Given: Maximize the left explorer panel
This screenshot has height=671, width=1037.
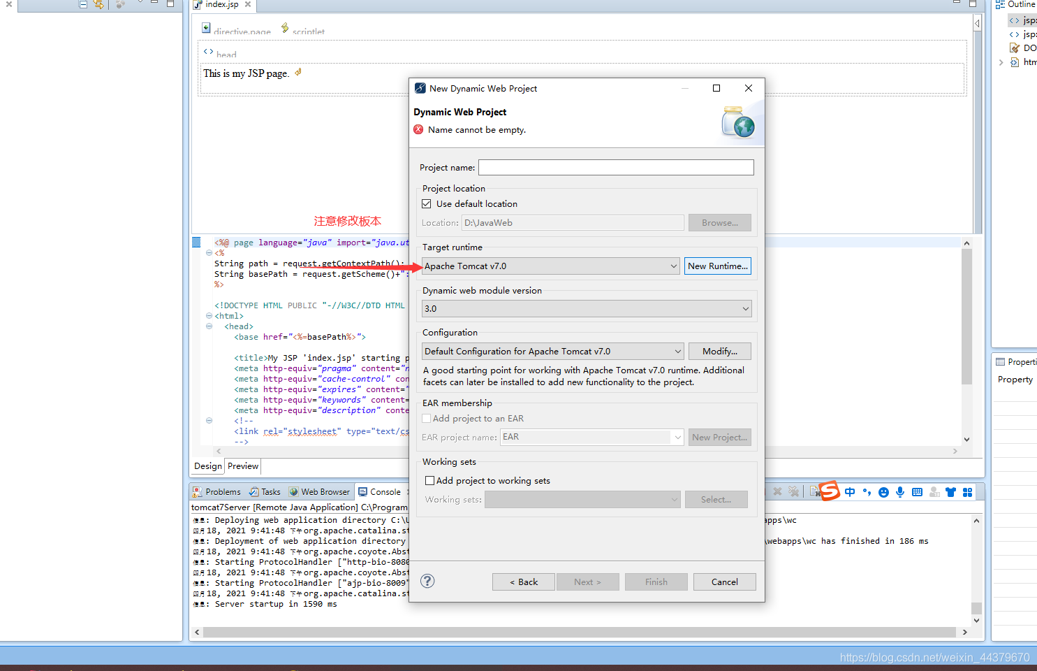Looking at the screenshot, I should pos(170,3).
